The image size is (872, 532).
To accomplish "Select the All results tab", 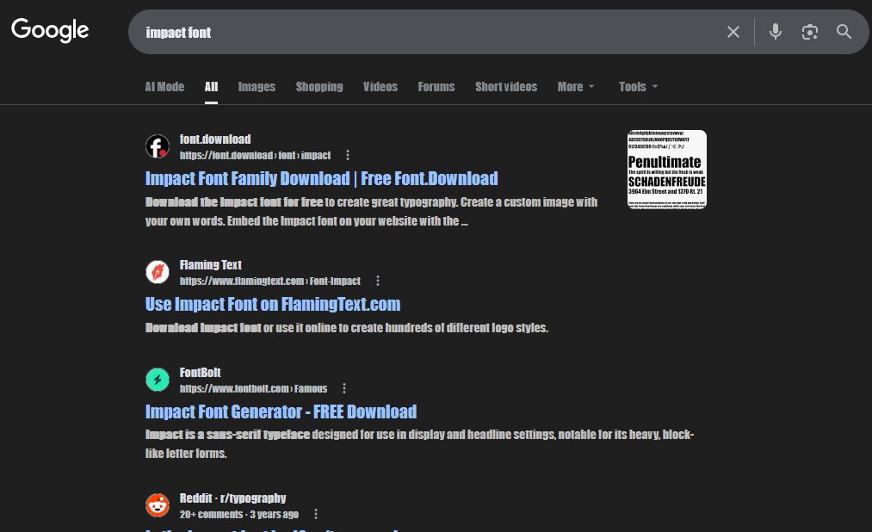I will (211, 87).
